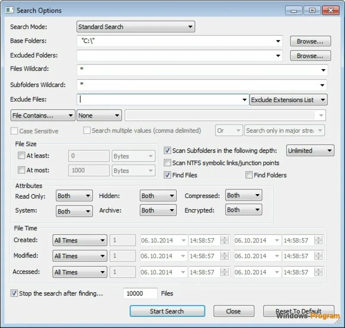
Task: Click Browse button for Base Folders
Action: pos(310,41)
